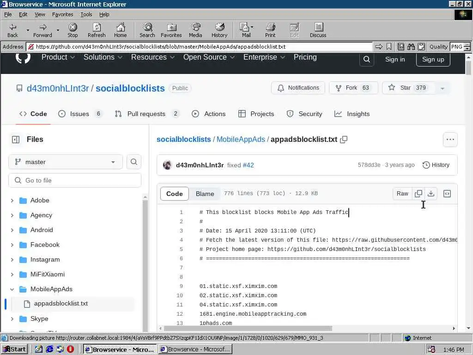Switch to the Security tab
473x355 pixels.
pyautogui.click(x=304, y=114)
